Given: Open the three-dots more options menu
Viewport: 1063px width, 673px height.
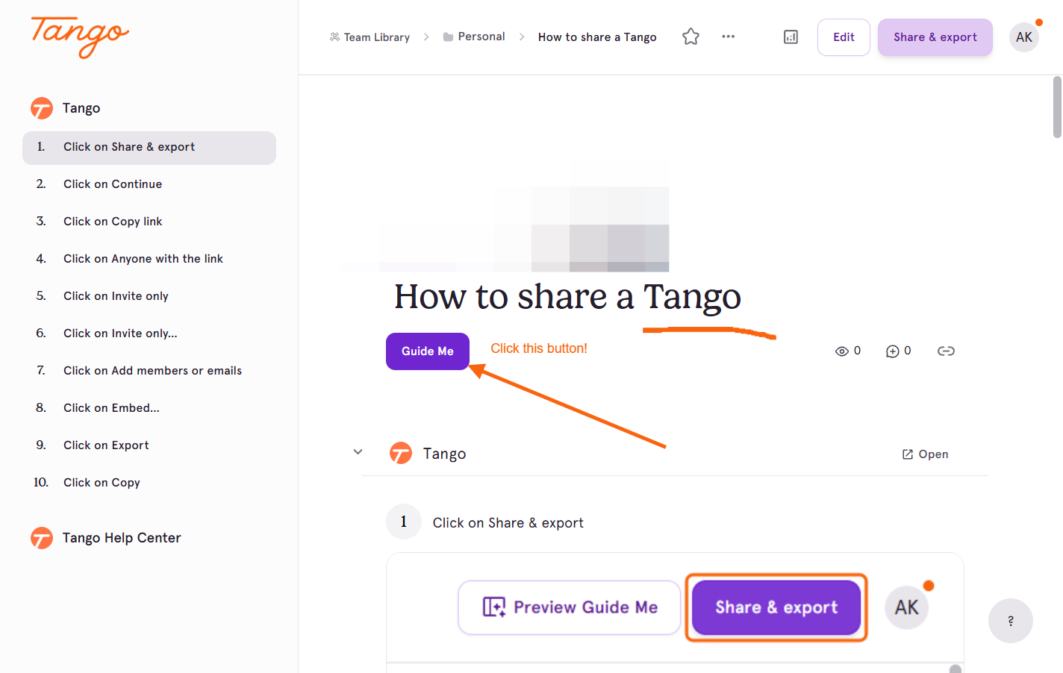Looking at the screenshot, I should pyautogui.click(x=728, y=37).
